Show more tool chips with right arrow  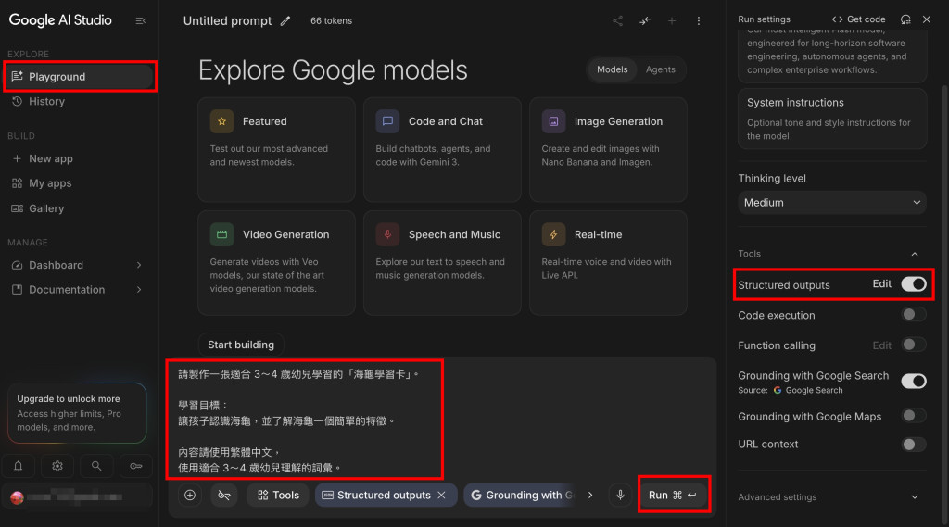[x=590, y=495]
